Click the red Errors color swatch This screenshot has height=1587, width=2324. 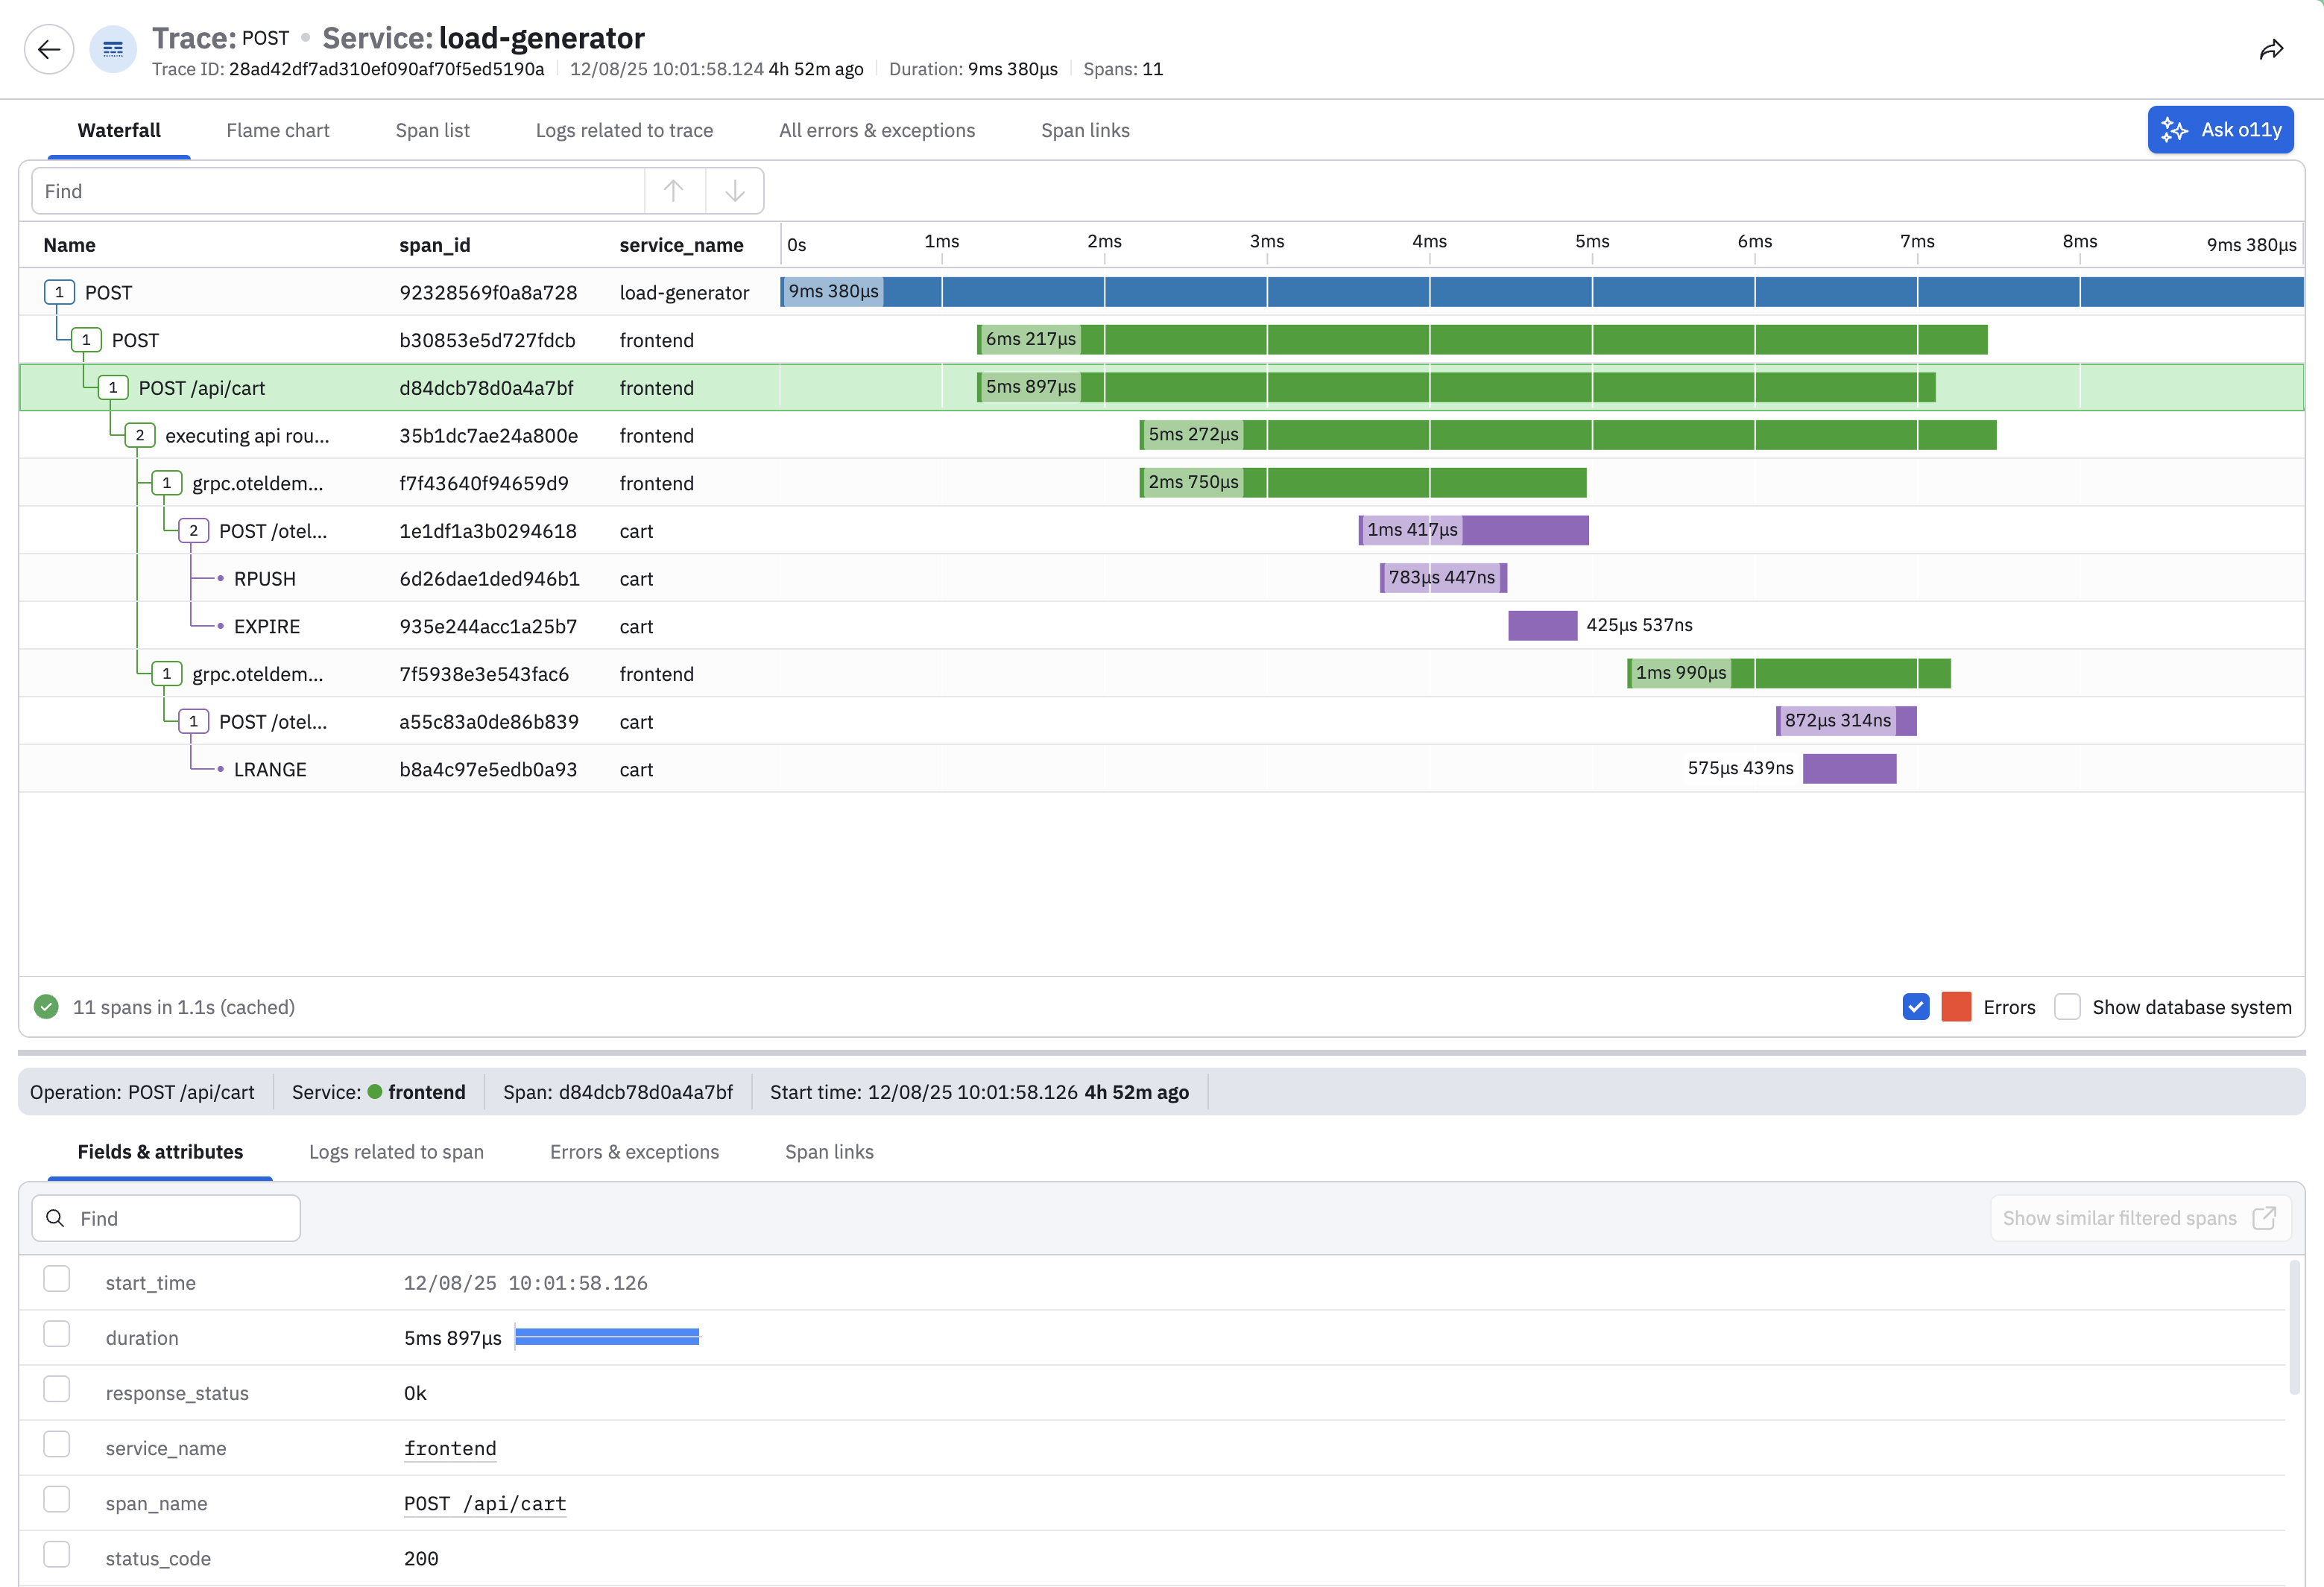click(1956, 1007)
